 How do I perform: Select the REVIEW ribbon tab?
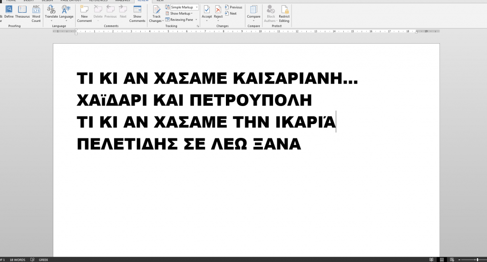point(143,1)
